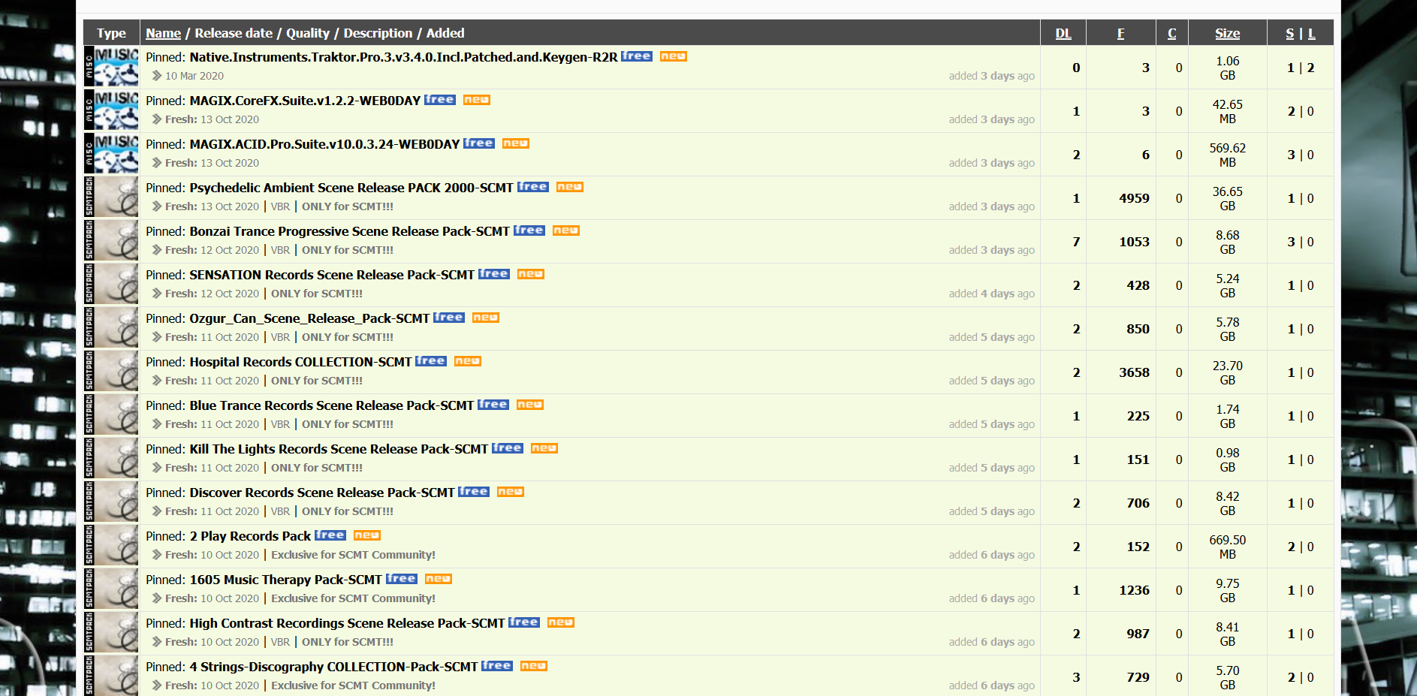Open the MUSIC category icon for MAGIX.ACID.Pro.Suite row

[111, 154]
